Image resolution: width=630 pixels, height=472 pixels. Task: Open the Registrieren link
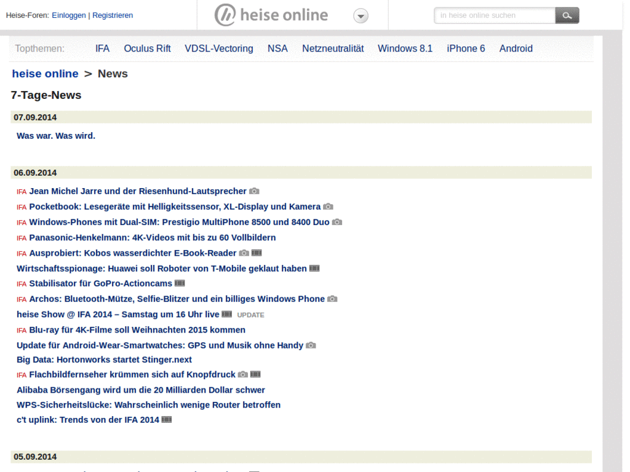[113, 15]
